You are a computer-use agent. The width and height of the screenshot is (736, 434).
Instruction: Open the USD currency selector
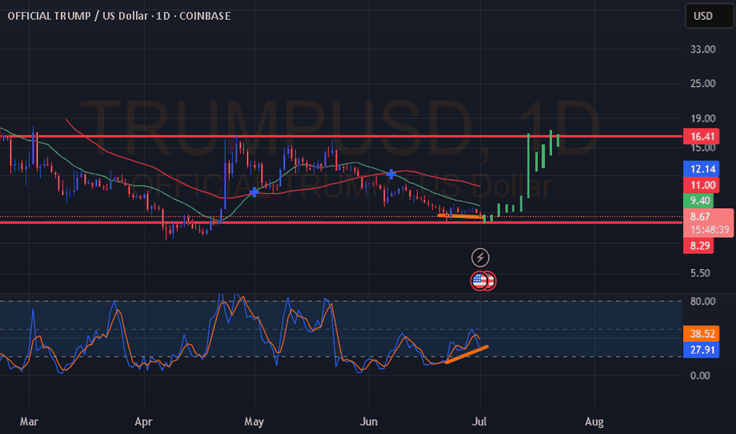point(701,16)
